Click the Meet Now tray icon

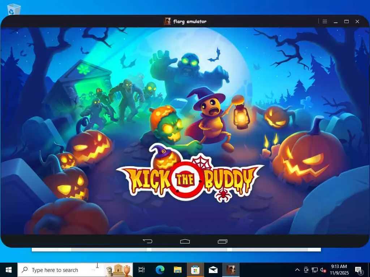(x=306, y=270)
